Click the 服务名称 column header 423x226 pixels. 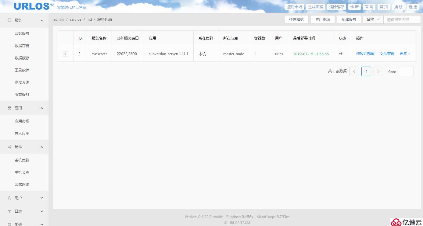click(x=99, y=38)
